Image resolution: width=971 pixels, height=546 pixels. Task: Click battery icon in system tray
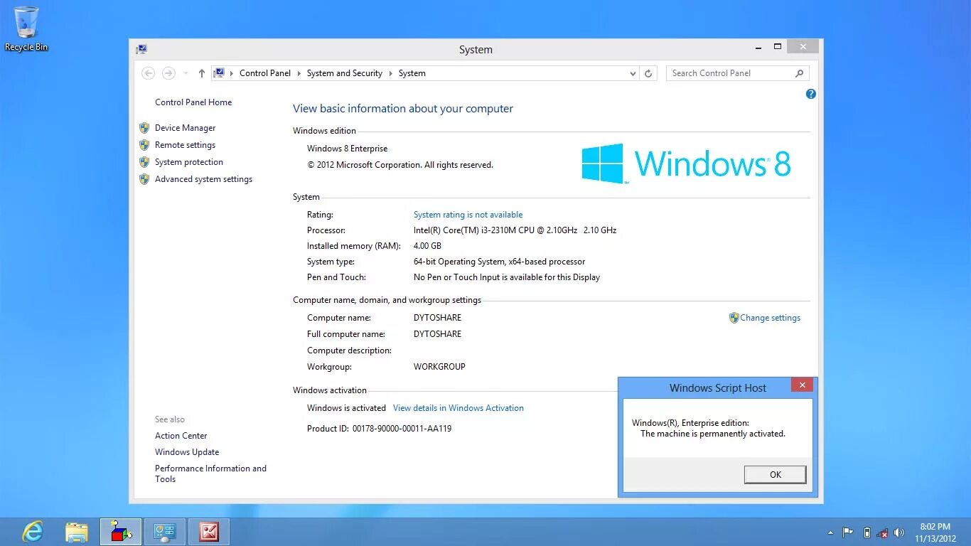pyautogui.click(x=867, y=532)
